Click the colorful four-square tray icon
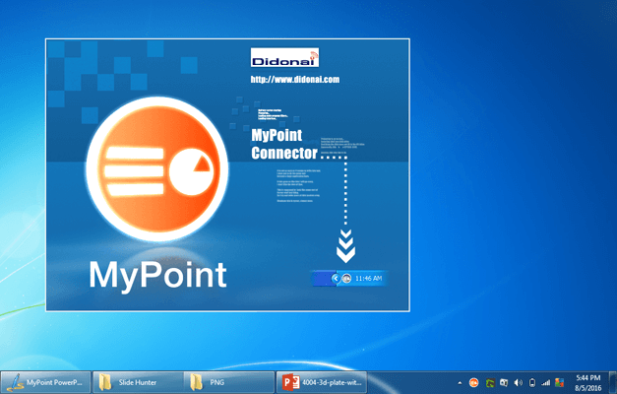Screen dimensions: 617x394 (560, 382)
